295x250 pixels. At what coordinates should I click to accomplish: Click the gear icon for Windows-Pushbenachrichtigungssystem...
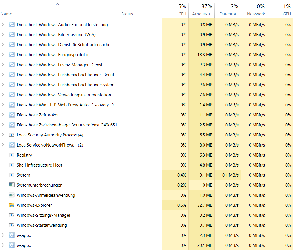coord(12,85)
